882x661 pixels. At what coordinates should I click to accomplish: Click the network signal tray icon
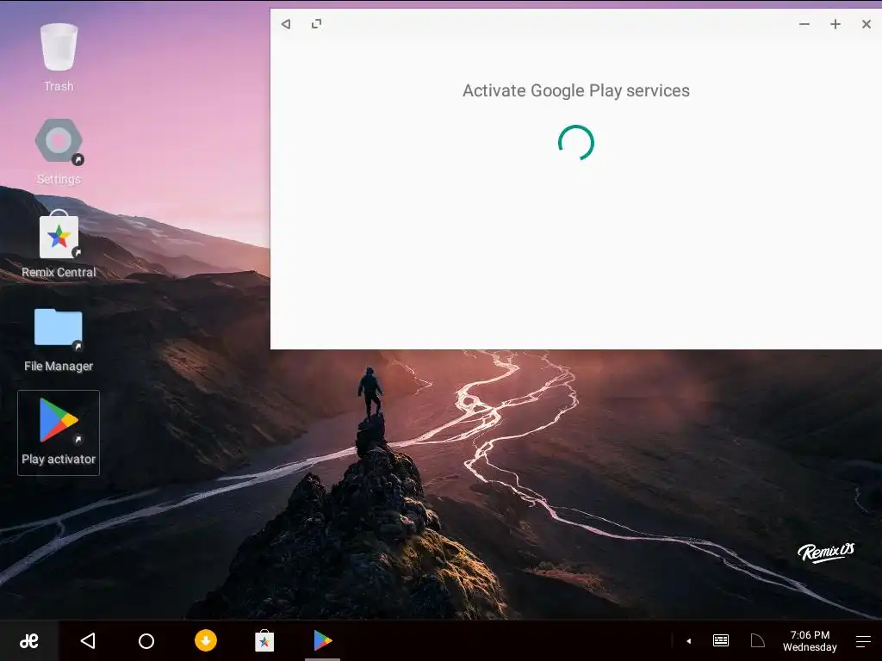[758, 640]
